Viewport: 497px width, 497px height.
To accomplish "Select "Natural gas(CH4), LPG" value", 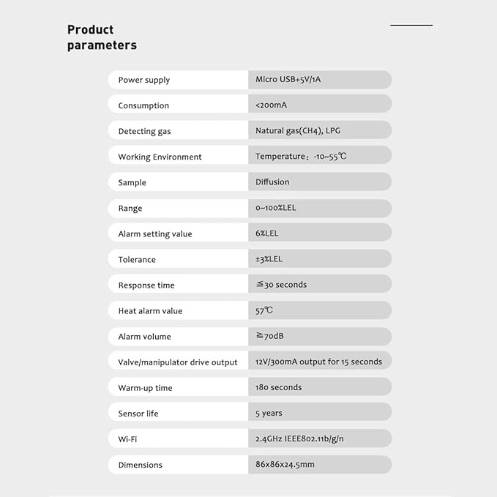I will point(299,131).
